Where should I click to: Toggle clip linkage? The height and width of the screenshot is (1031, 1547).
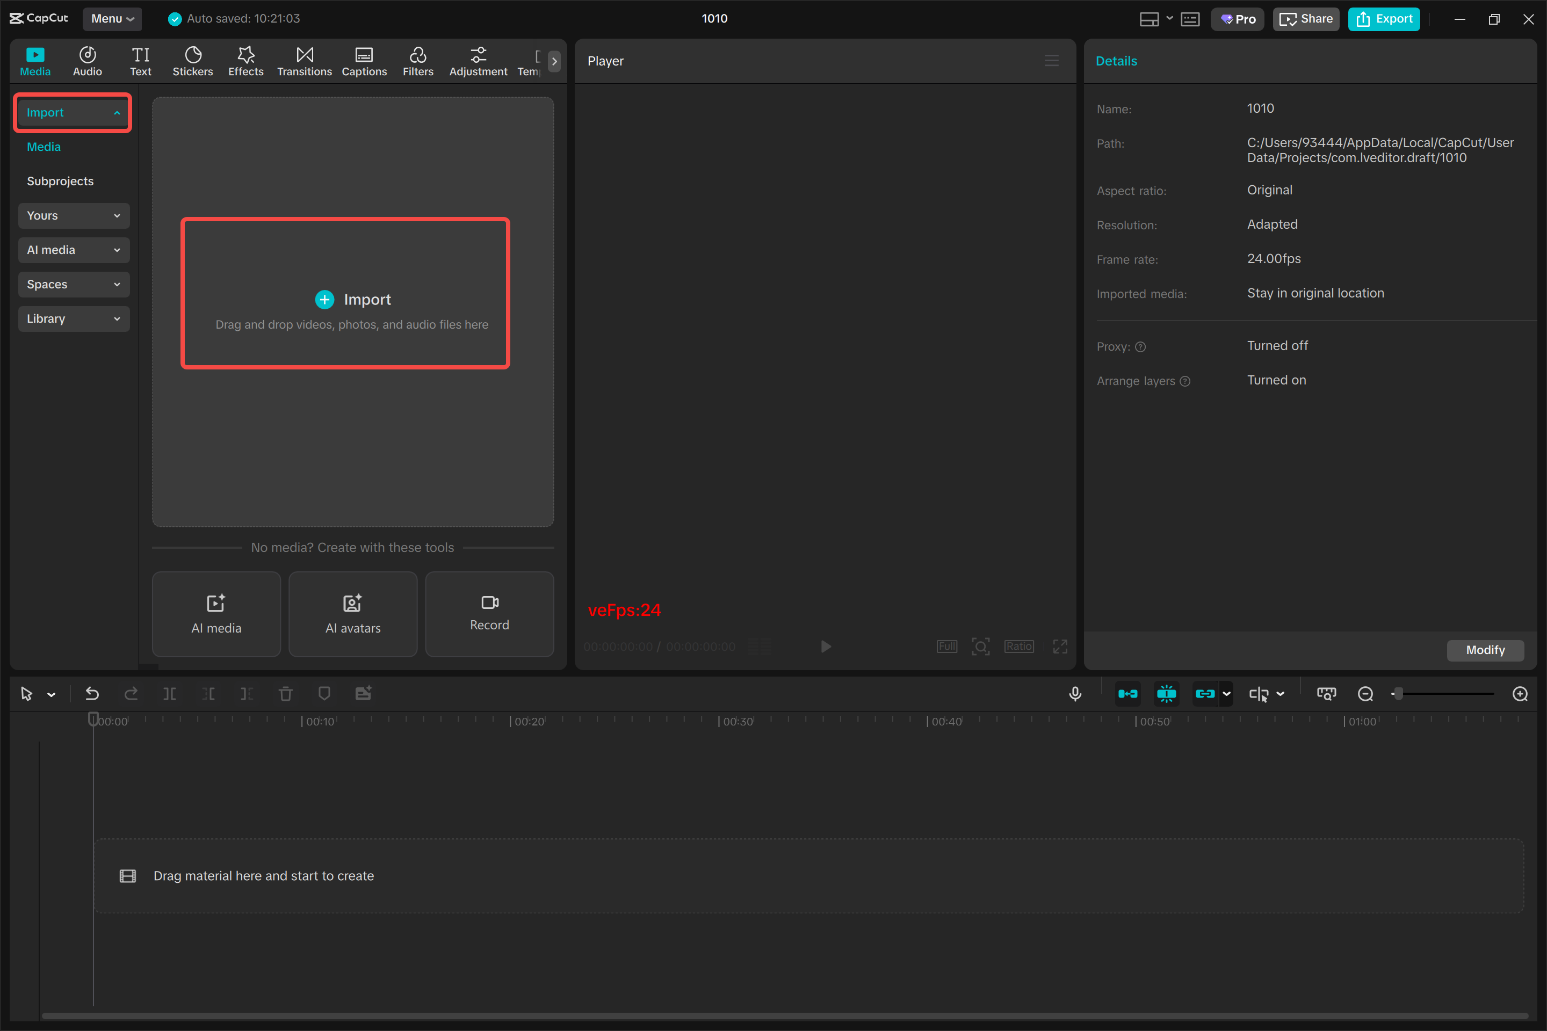click(x=1205, y=694)
